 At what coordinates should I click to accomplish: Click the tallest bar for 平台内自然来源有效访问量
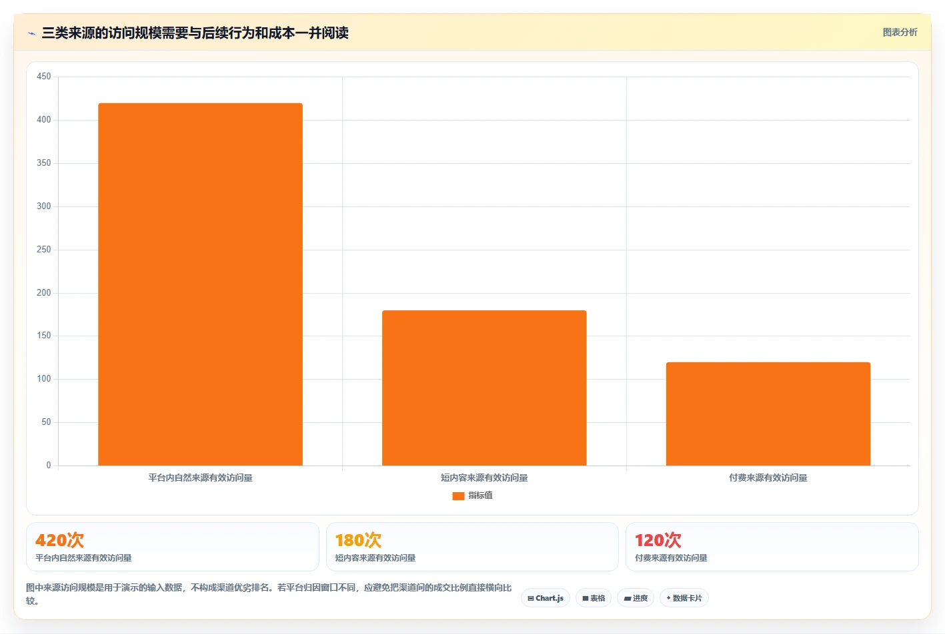click(200, 284)
